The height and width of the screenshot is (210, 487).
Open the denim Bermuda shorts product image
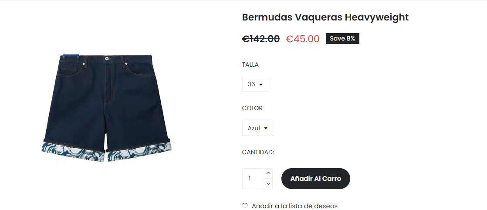pyautogui.click(x=107, y=108)
